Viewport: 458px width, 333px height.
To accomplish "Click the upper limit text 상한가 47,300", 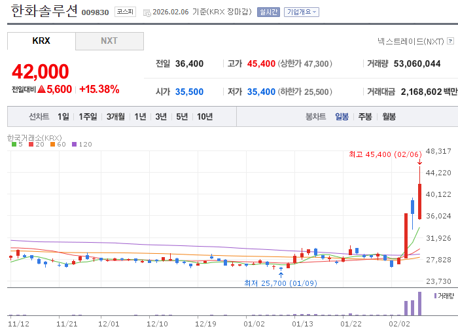I will pos(305,63).
